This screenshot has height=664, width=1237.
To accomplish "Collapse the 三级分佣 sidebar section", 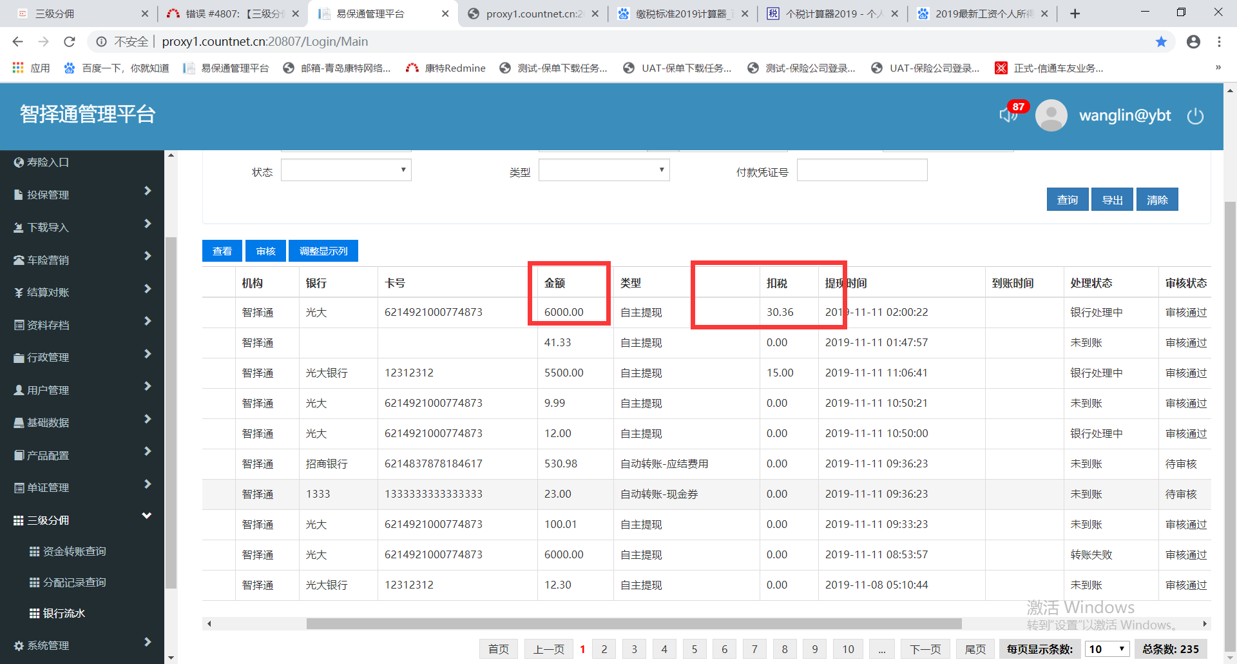I will 82,520.
